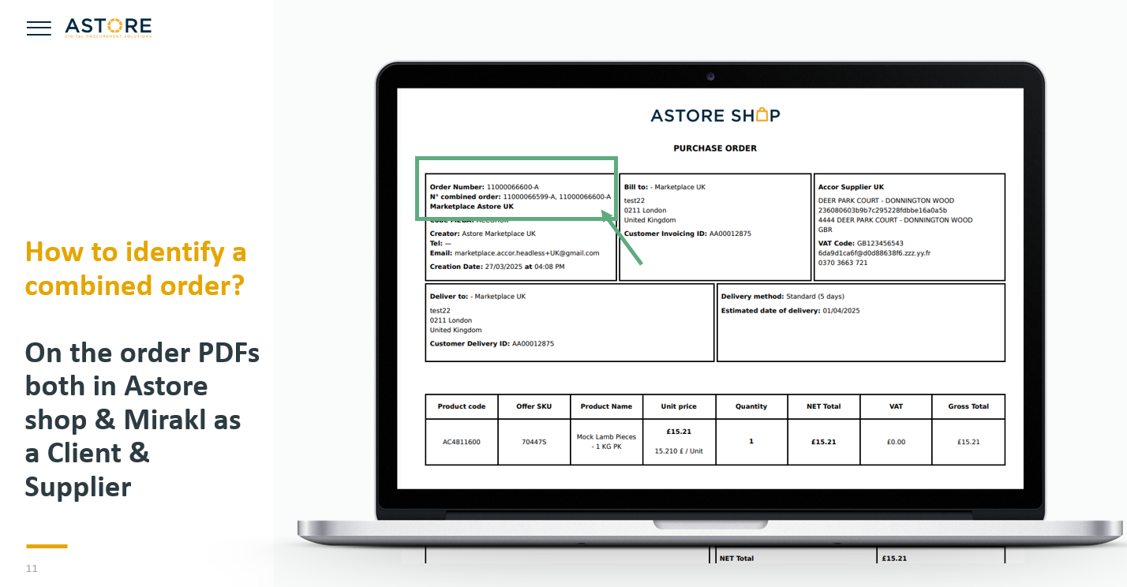Click the Product Name column header
The image size is (1127, 587).
tap(606, 406)
